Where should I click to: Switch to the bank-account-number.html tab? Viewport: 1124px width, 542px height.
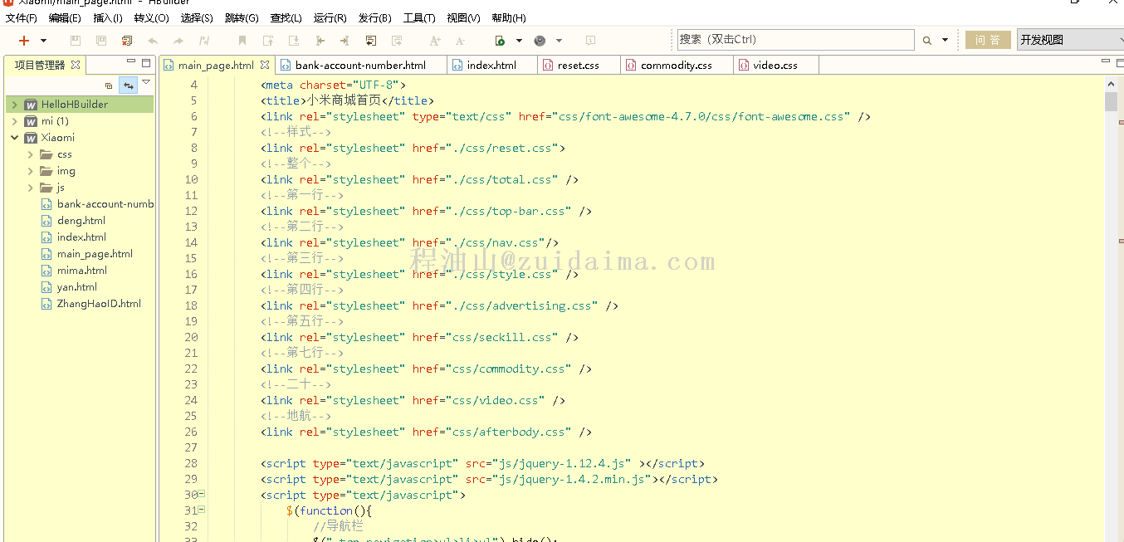pos(360,65)
